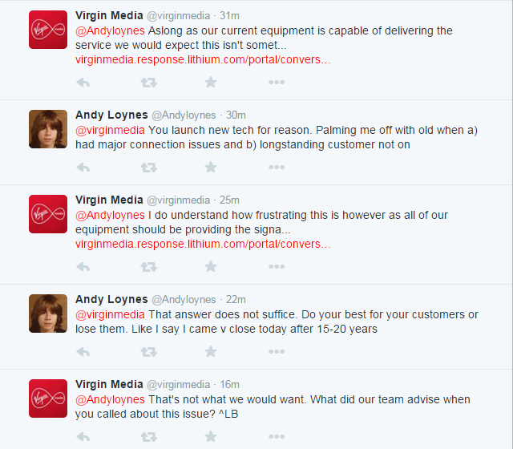Open more options on Andy's 22m tweet
The height and width of the screenshot is (449, 513).
(277, 351)
